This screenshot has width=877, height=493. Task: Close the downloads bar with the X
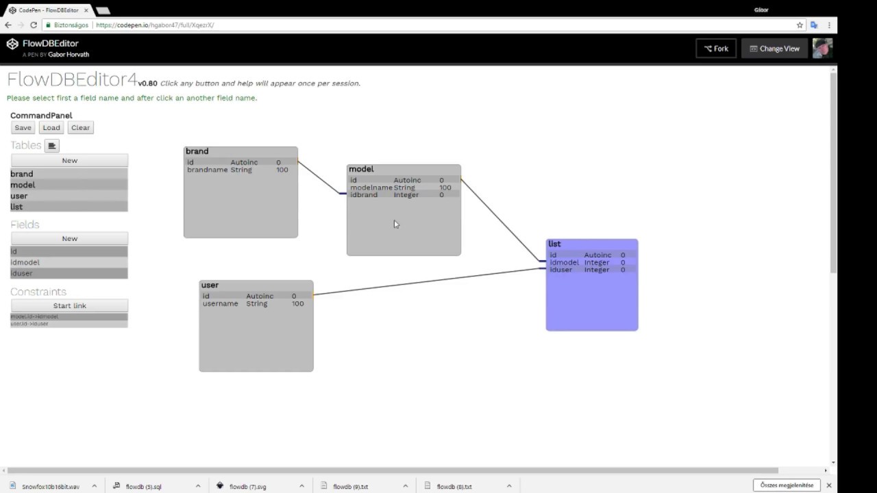(x=828, y=485)
